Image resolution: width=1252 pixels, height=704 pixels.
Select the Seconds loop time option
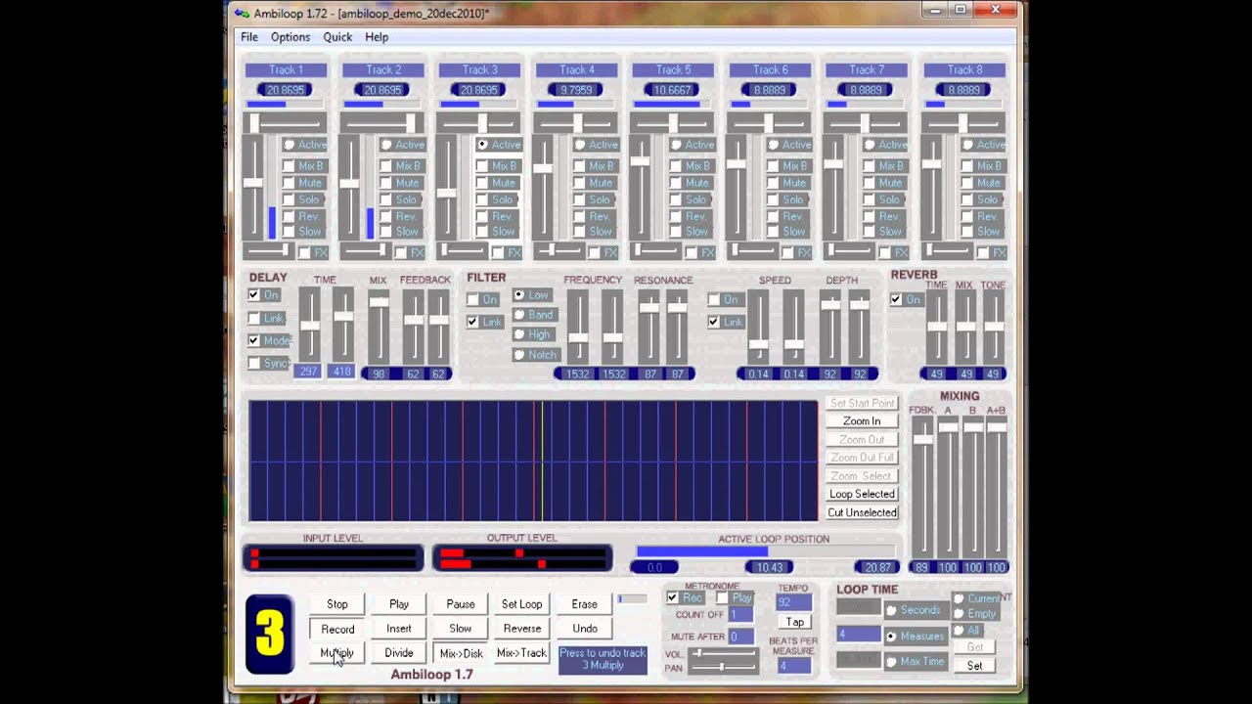coord(891,610)
